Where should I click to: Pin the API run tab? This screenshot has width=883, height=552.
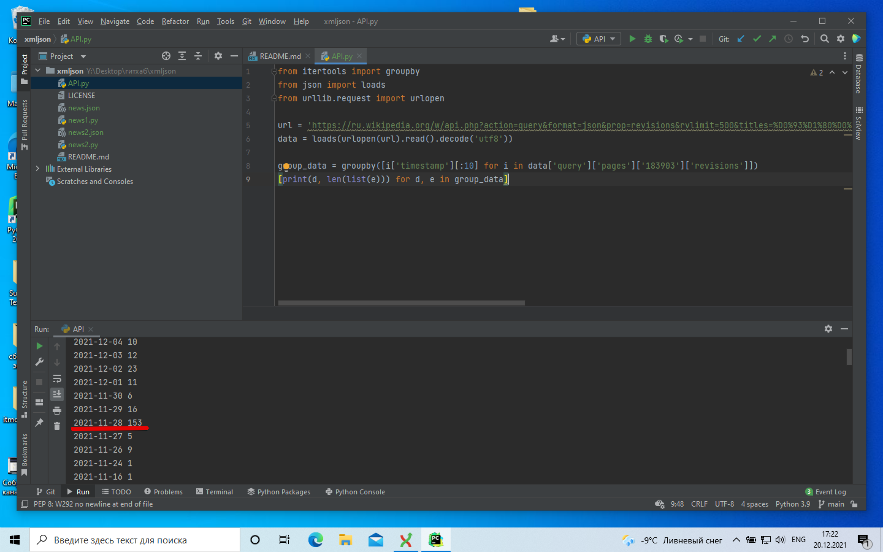[39, 422]
